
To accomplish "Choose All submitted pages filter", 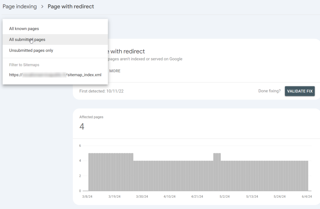I will pyautogui.click(x=55, y=40).
